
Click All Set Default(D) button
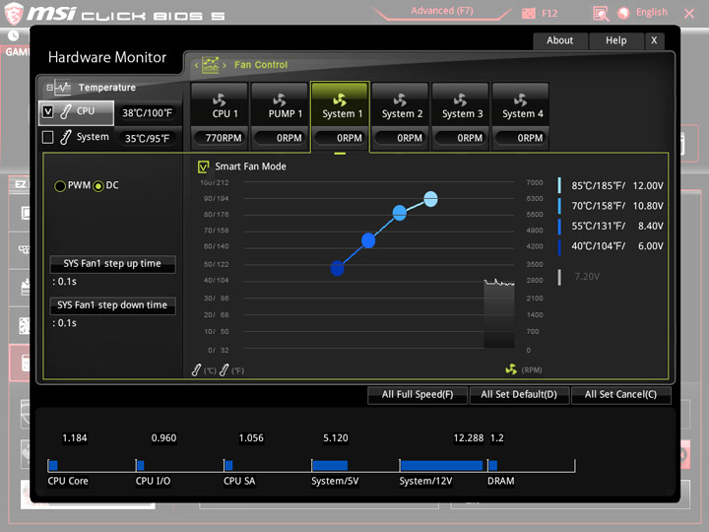(x=519, y=394)
